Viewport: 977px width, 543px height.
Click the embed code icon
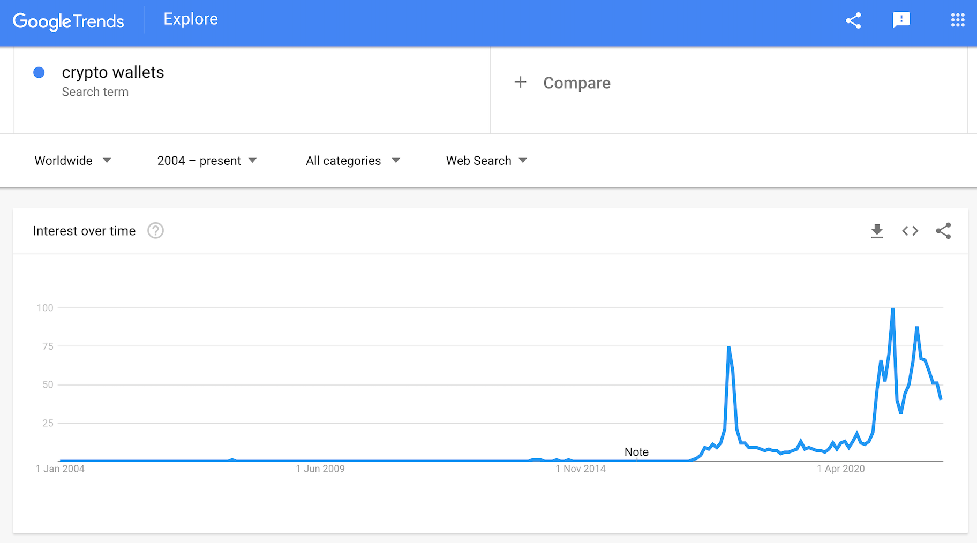pyautogui.click(x=910, y=231)
